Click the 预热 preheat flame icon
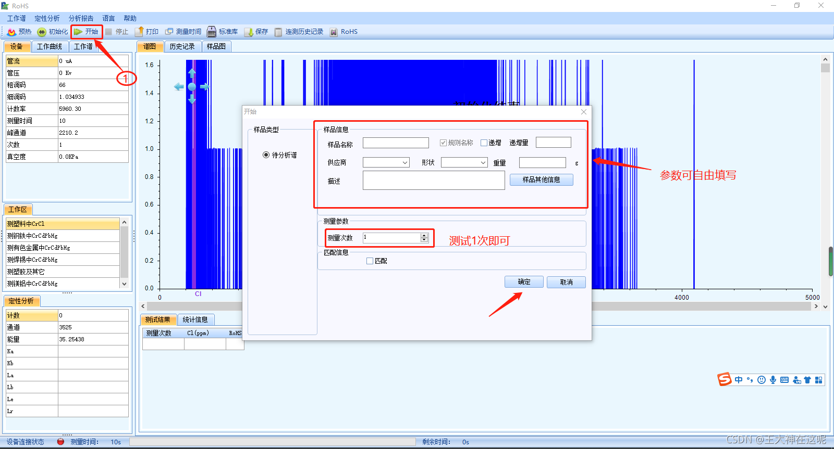 pyautogui.click(x=11, y=32)
